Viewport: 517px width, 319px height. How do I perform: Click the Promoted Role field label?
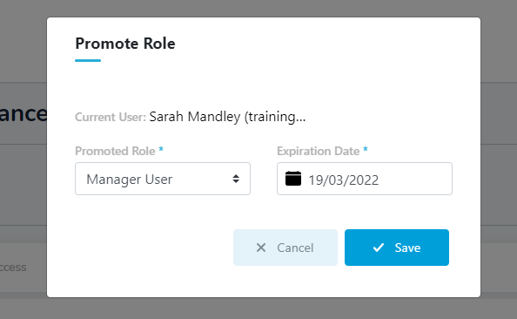tap(115, 151)
